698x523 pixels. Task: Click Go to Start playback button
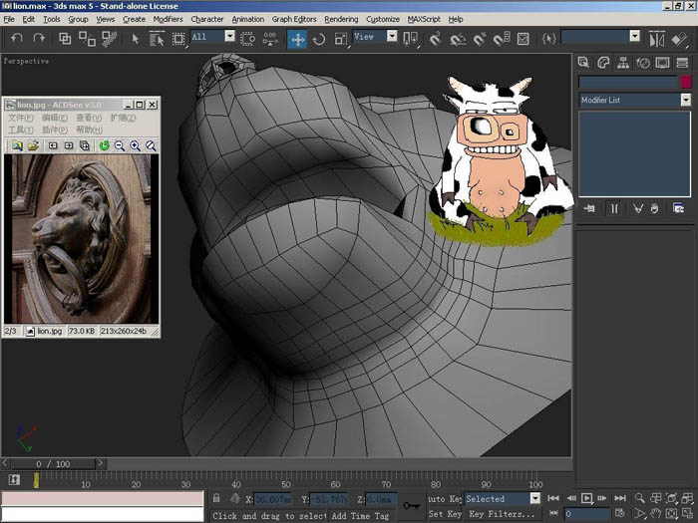pyautogui.click(x=553, y=498)
